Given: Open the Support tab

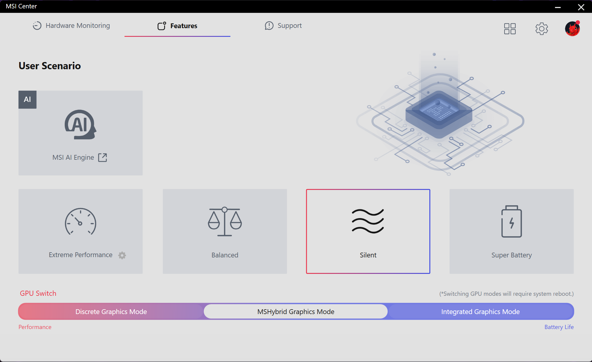Looking at the screenshot, I should pyautogui.click(x=283, y=26).
